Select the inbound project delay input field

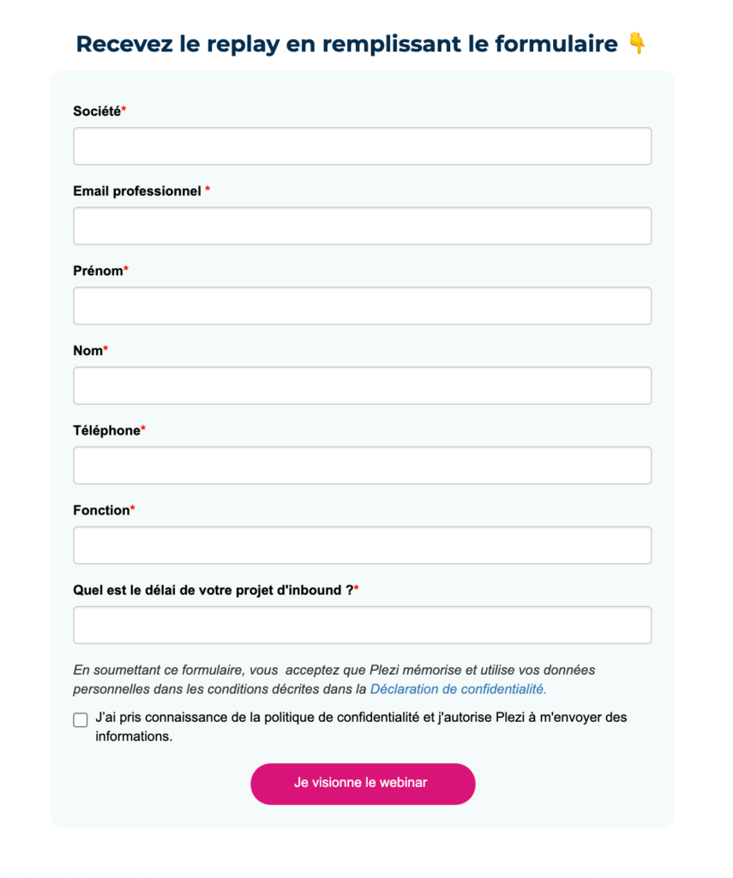[x=362, y=624]
